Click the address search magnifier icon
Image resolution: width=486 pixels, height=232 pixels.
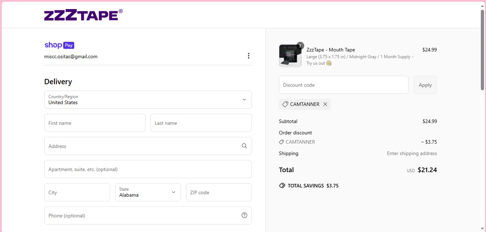point(244,146)
